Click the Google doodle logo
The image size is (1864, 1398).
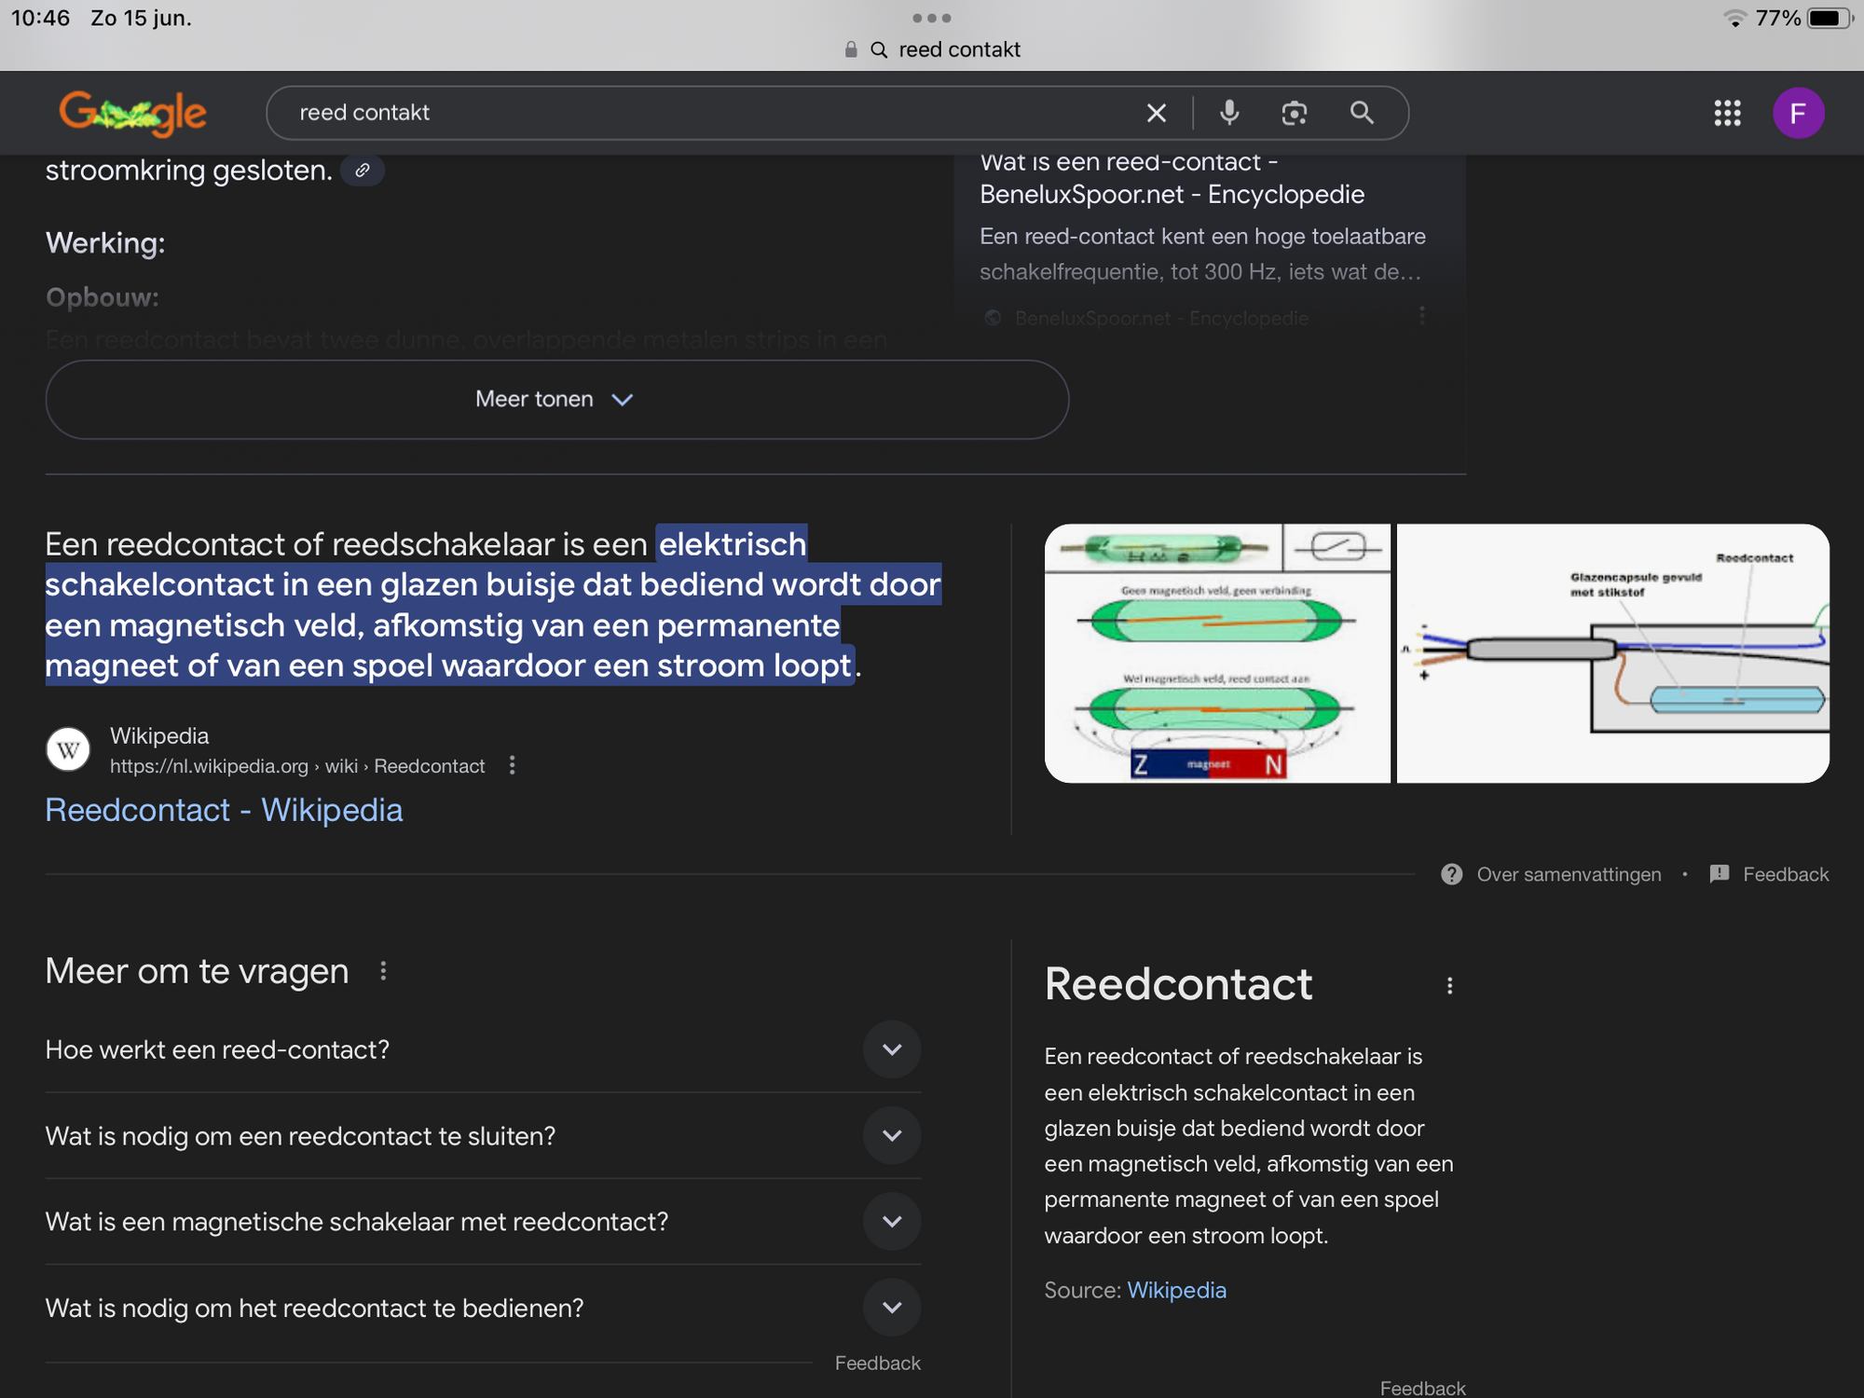[132, 113]
